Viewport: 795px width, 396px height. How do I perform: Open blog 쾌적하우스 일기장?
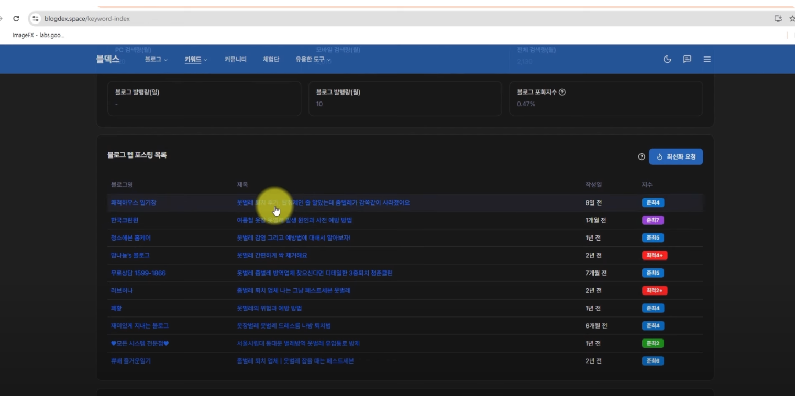(134, 202)
